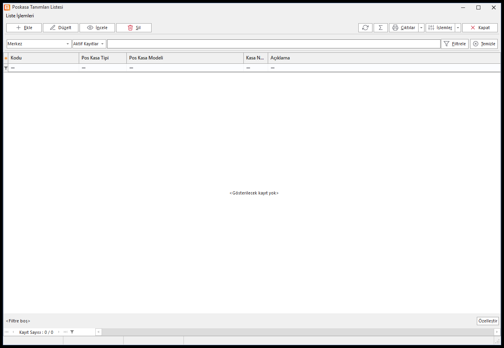The image size is (504, 348).
Task: Go to next record in navigator
Action: point(59,332)
